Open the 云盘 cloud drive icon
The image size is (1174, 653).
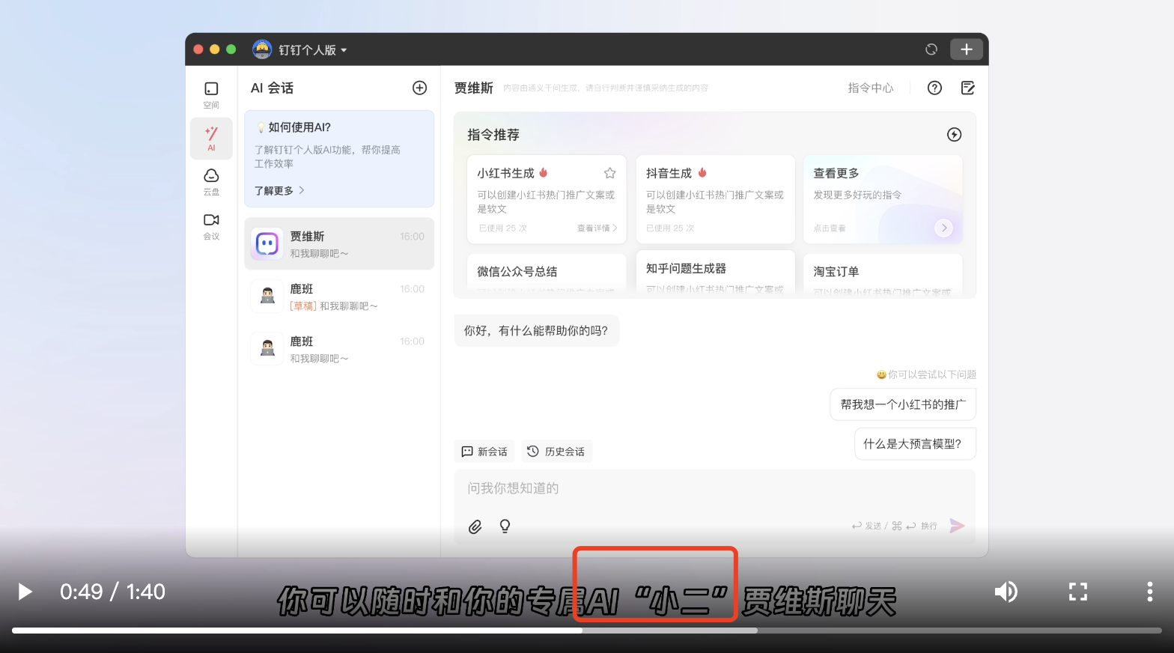coord(211,180)
